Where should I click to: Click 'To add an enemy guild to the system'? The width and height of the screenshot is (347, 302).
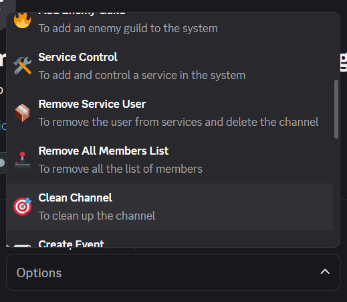tap(128, 29)
